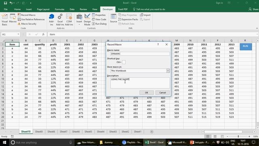The width and height of the screenshot is (259, 146).
Task: Open Excel Add-ins
Action: click(x=60, y=20)
